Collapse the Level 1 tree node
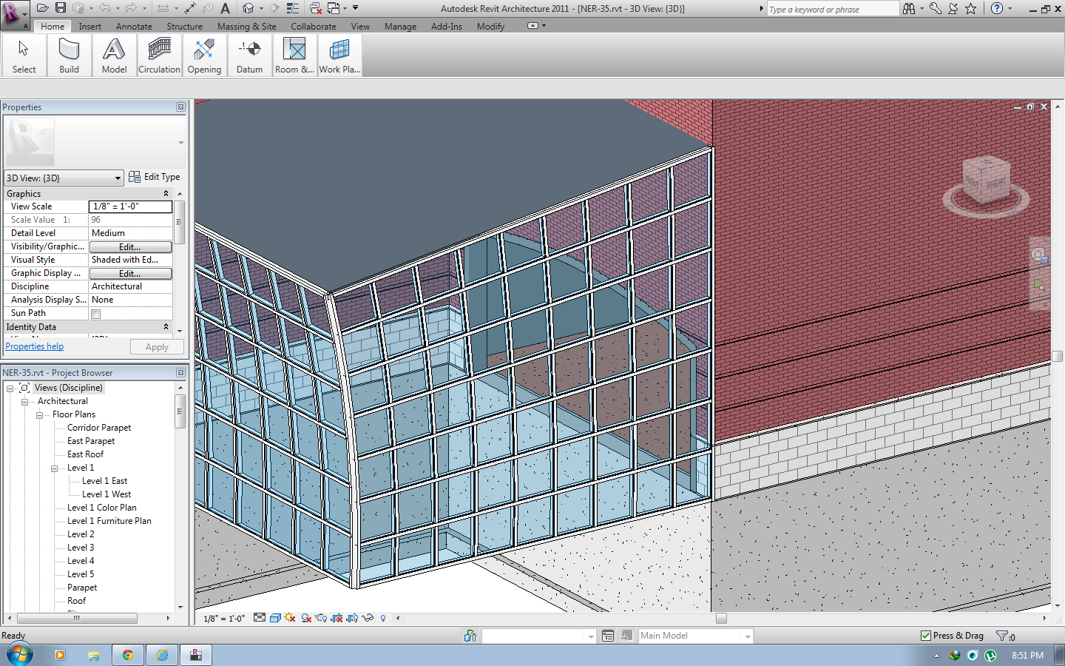 click(x=55, y=468)
